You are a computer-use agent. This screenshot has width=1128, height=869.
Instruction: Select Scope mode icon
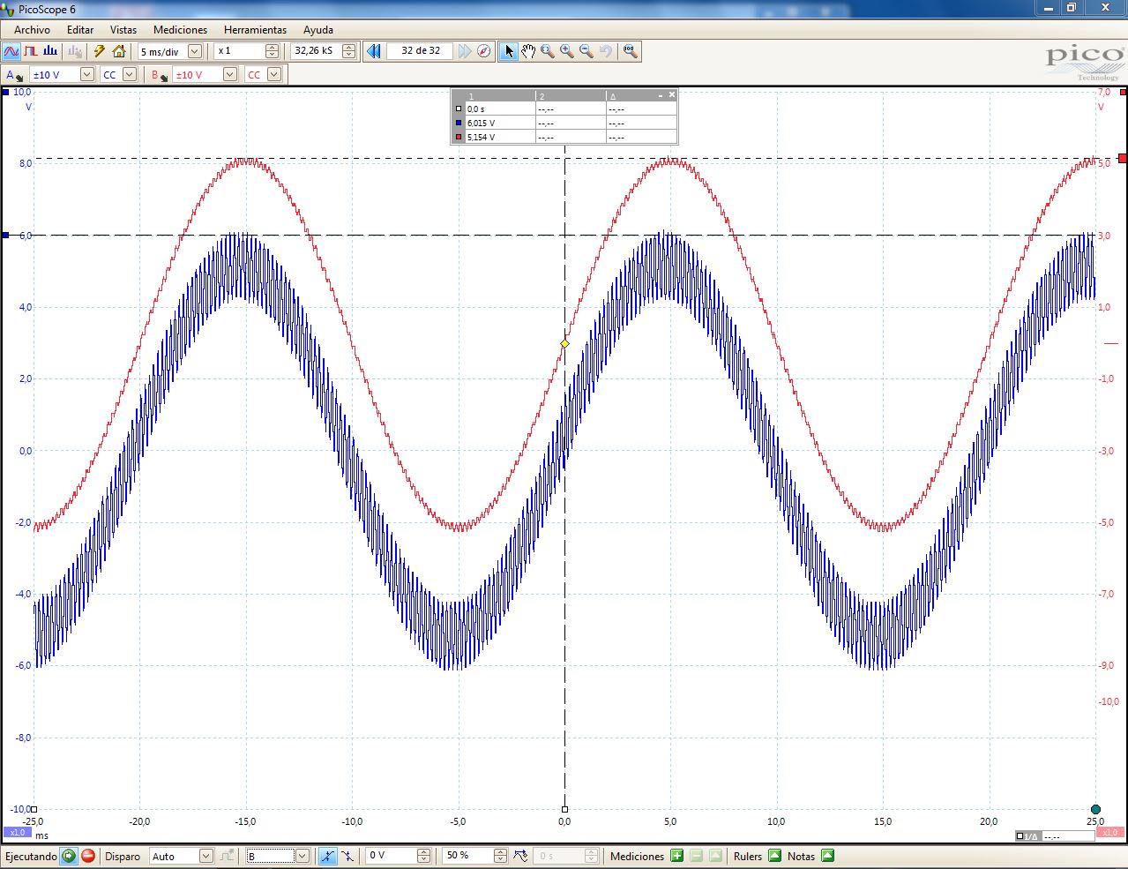11,51
